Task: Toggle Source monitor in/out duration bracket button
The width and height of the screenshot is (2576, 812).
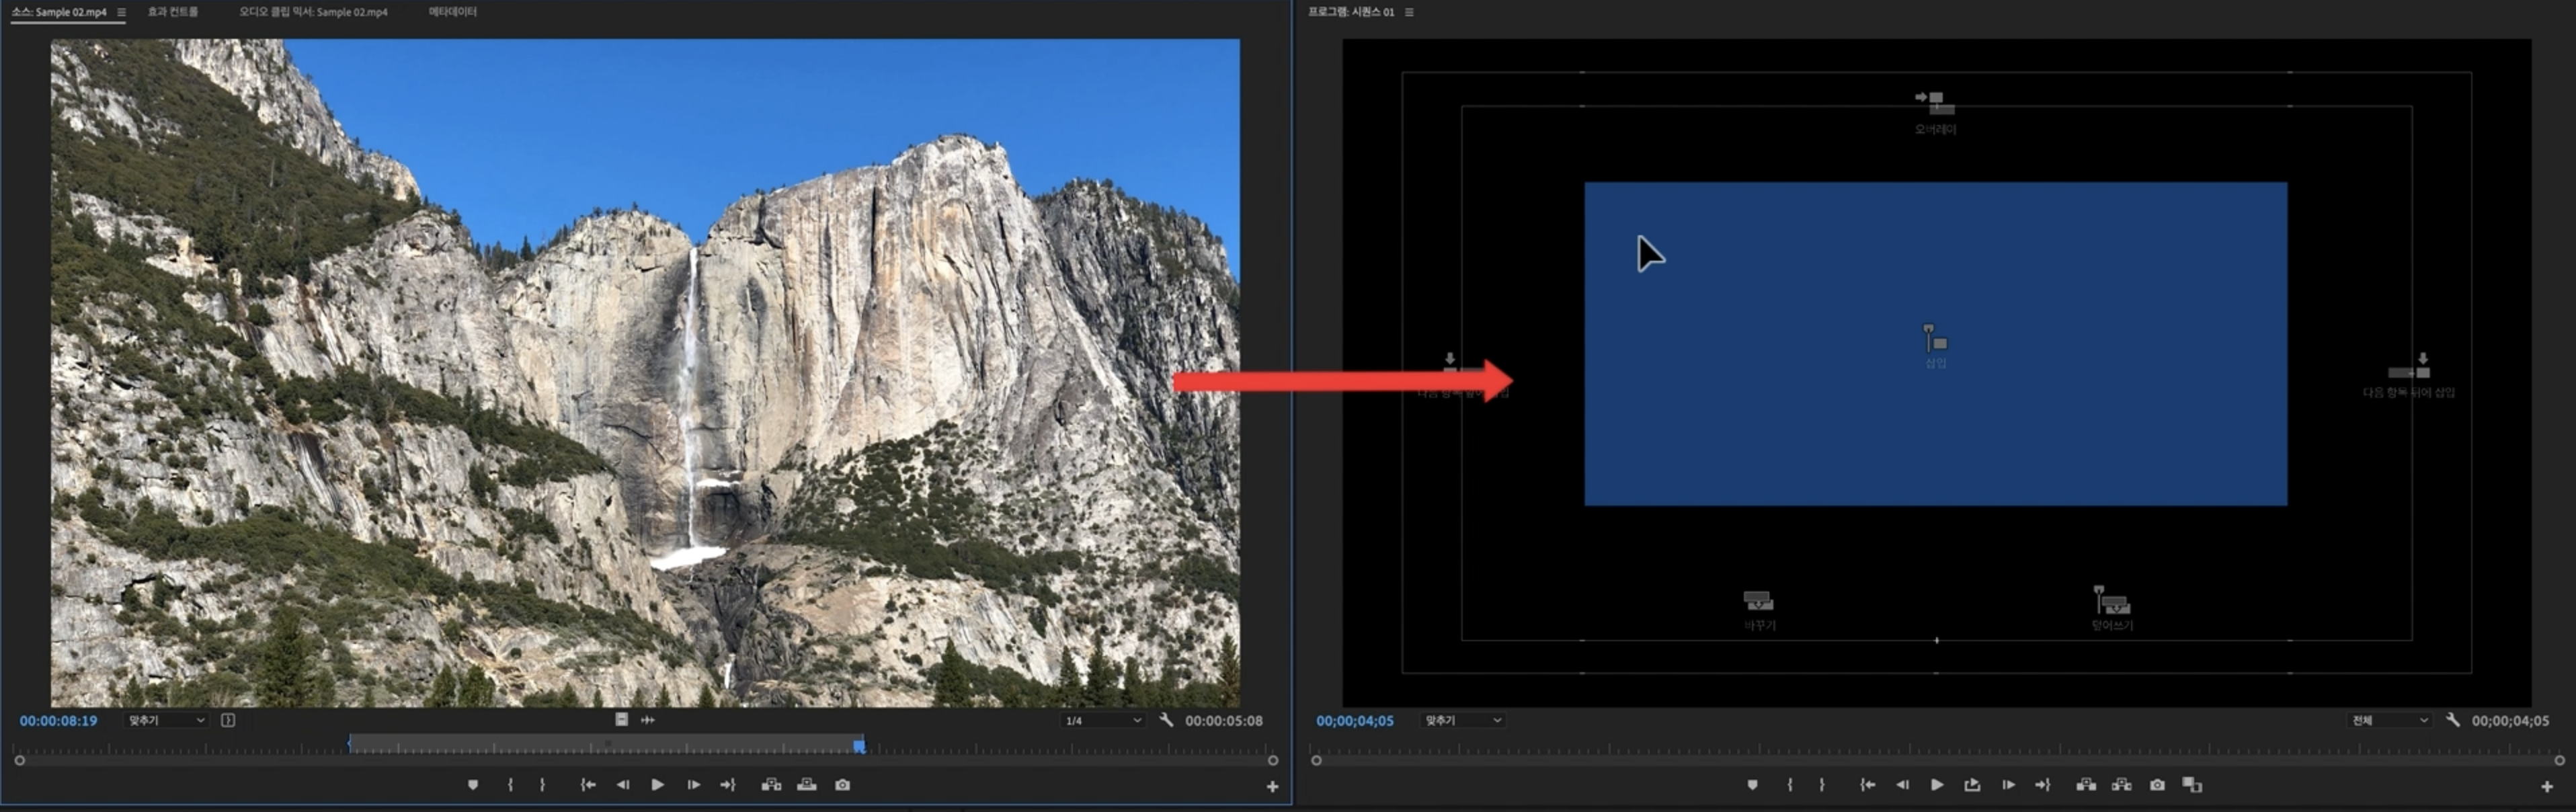Action: pos(228,720)
